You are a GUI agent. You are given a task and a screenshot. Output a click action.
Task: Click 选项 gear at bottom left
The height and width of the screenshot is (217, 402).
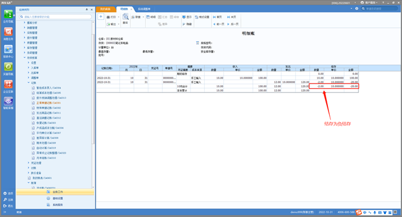click(8, 193)
